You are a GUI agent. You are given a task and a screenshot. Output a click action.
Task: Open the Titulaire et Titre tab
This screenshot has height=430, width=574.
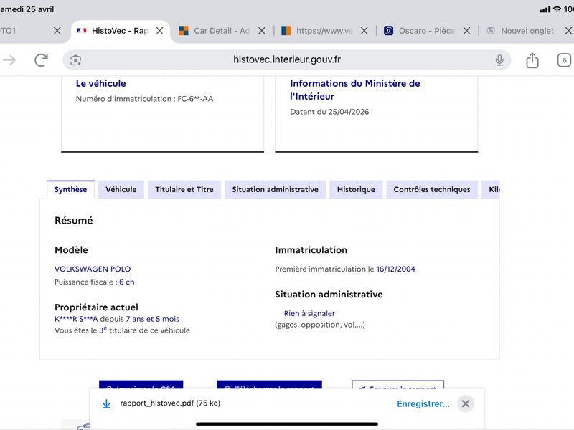coord(185,189)
